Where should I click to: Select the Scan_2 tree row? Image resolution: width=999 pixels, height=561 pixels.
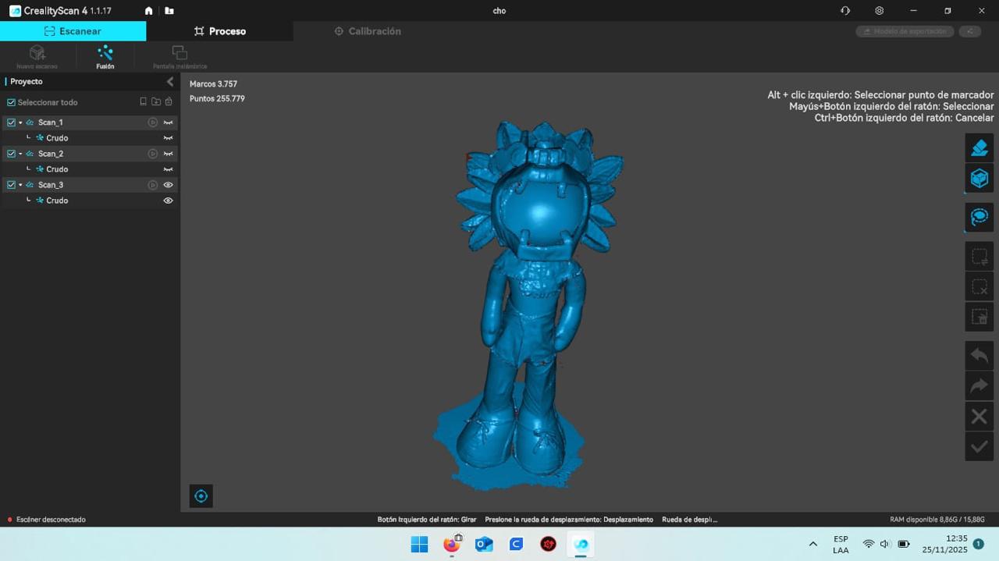tap(90, 154)
